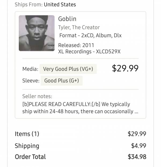
Task: Click the Shipping row label
Action: click(x=27, y=146)
